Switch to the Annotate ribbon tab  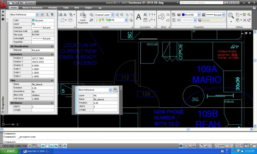[x=53, y=7]
